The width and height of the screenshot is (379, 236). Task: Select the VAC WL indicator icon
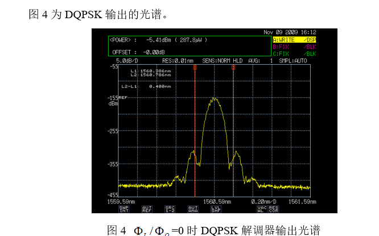pos(262,209)
